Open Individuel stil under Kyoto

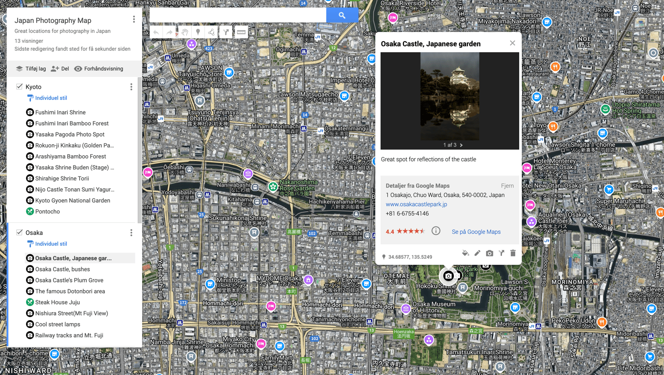51,98
